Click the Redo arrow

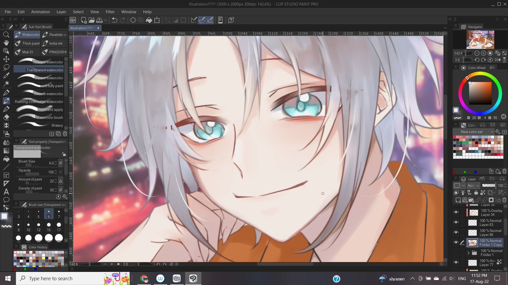point(122,20)
